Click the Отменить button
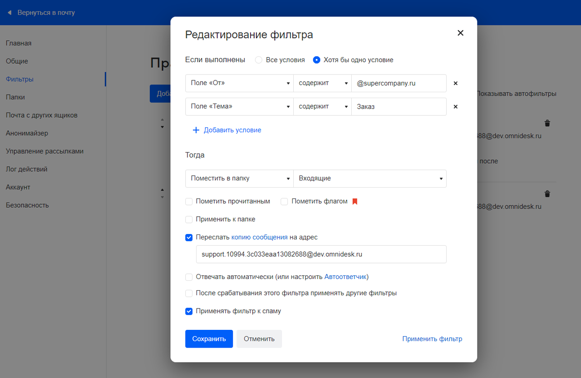 259,339
